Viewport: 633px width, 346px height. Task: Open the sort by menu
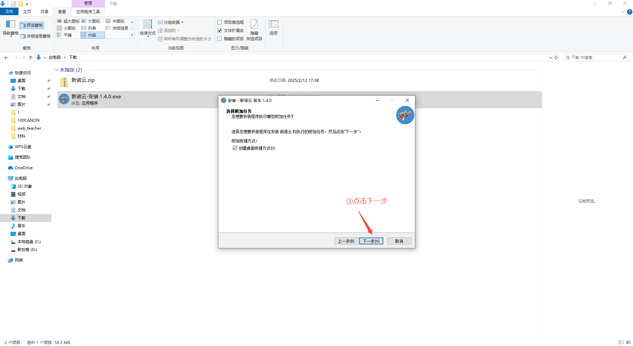[x=147, y=28]
